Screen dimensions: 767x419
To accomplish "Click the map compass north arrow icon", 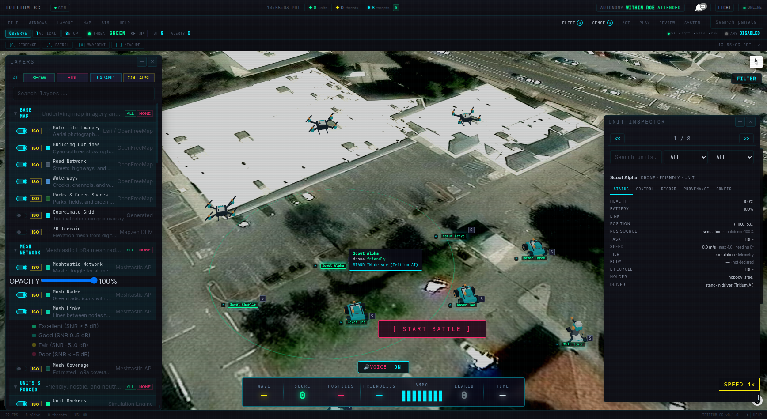I will click(756, 62).
